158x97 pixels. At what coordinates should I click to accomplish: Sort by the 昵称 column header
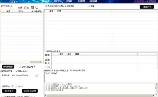click(12, 11)
